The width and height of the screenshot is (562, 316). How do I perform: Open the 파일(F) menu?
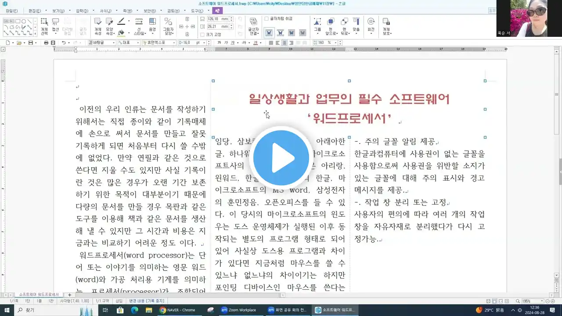coord(12,11)
